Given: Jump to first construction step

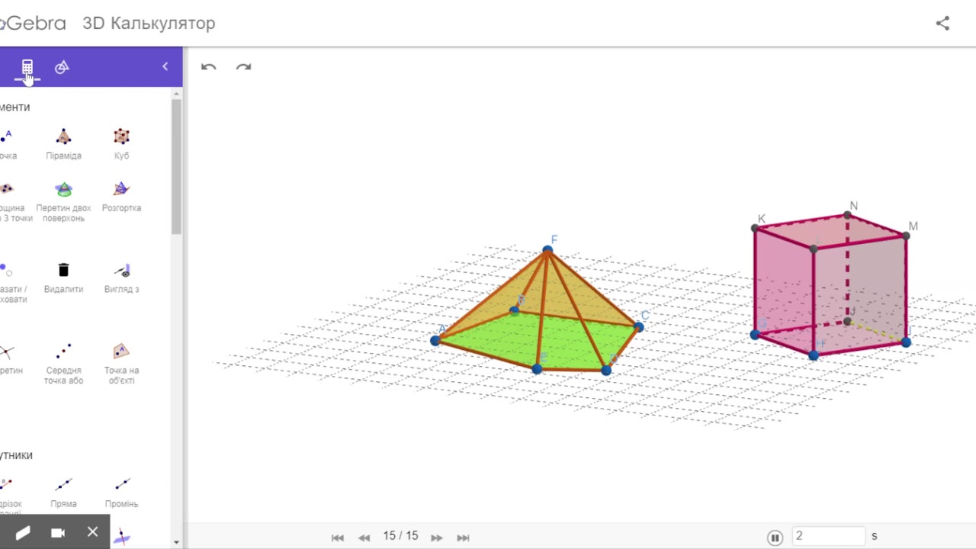Looking at the screenshot, I should (338, 538).
